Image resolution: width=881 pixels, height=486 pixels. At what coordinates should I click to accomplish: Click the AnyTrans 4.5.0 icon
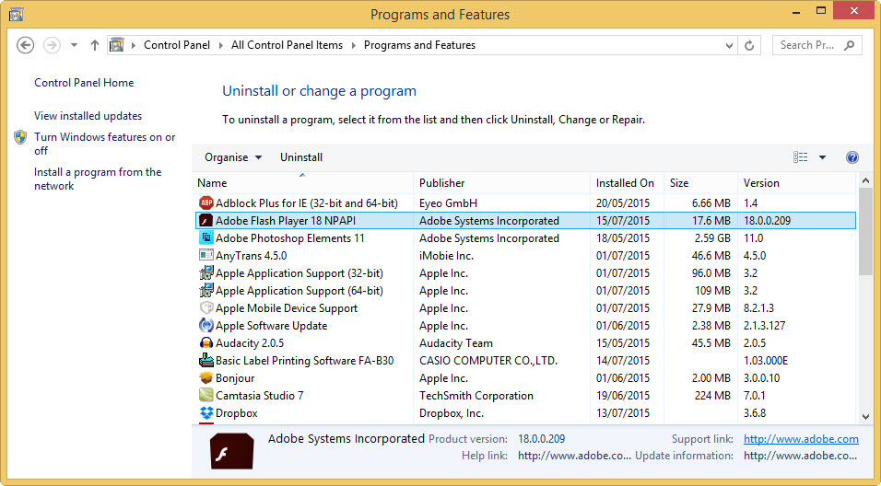(x=206, y=255)
